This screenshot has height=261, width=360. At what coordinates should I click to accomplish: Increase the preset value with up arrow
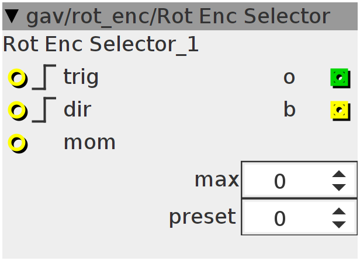point(339,211)
